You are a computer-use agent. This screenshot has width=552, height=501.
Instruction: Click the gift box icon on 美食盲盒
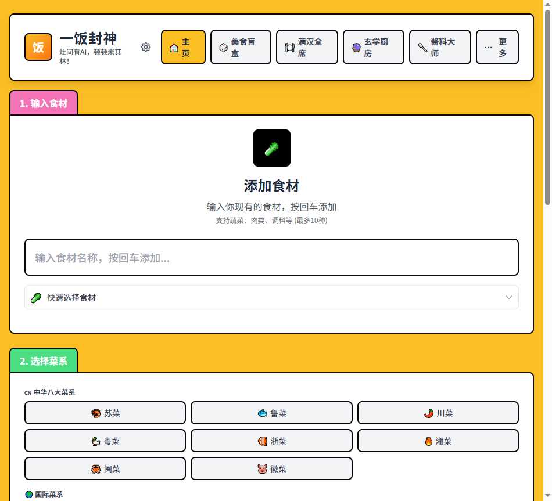pos(223,47)
